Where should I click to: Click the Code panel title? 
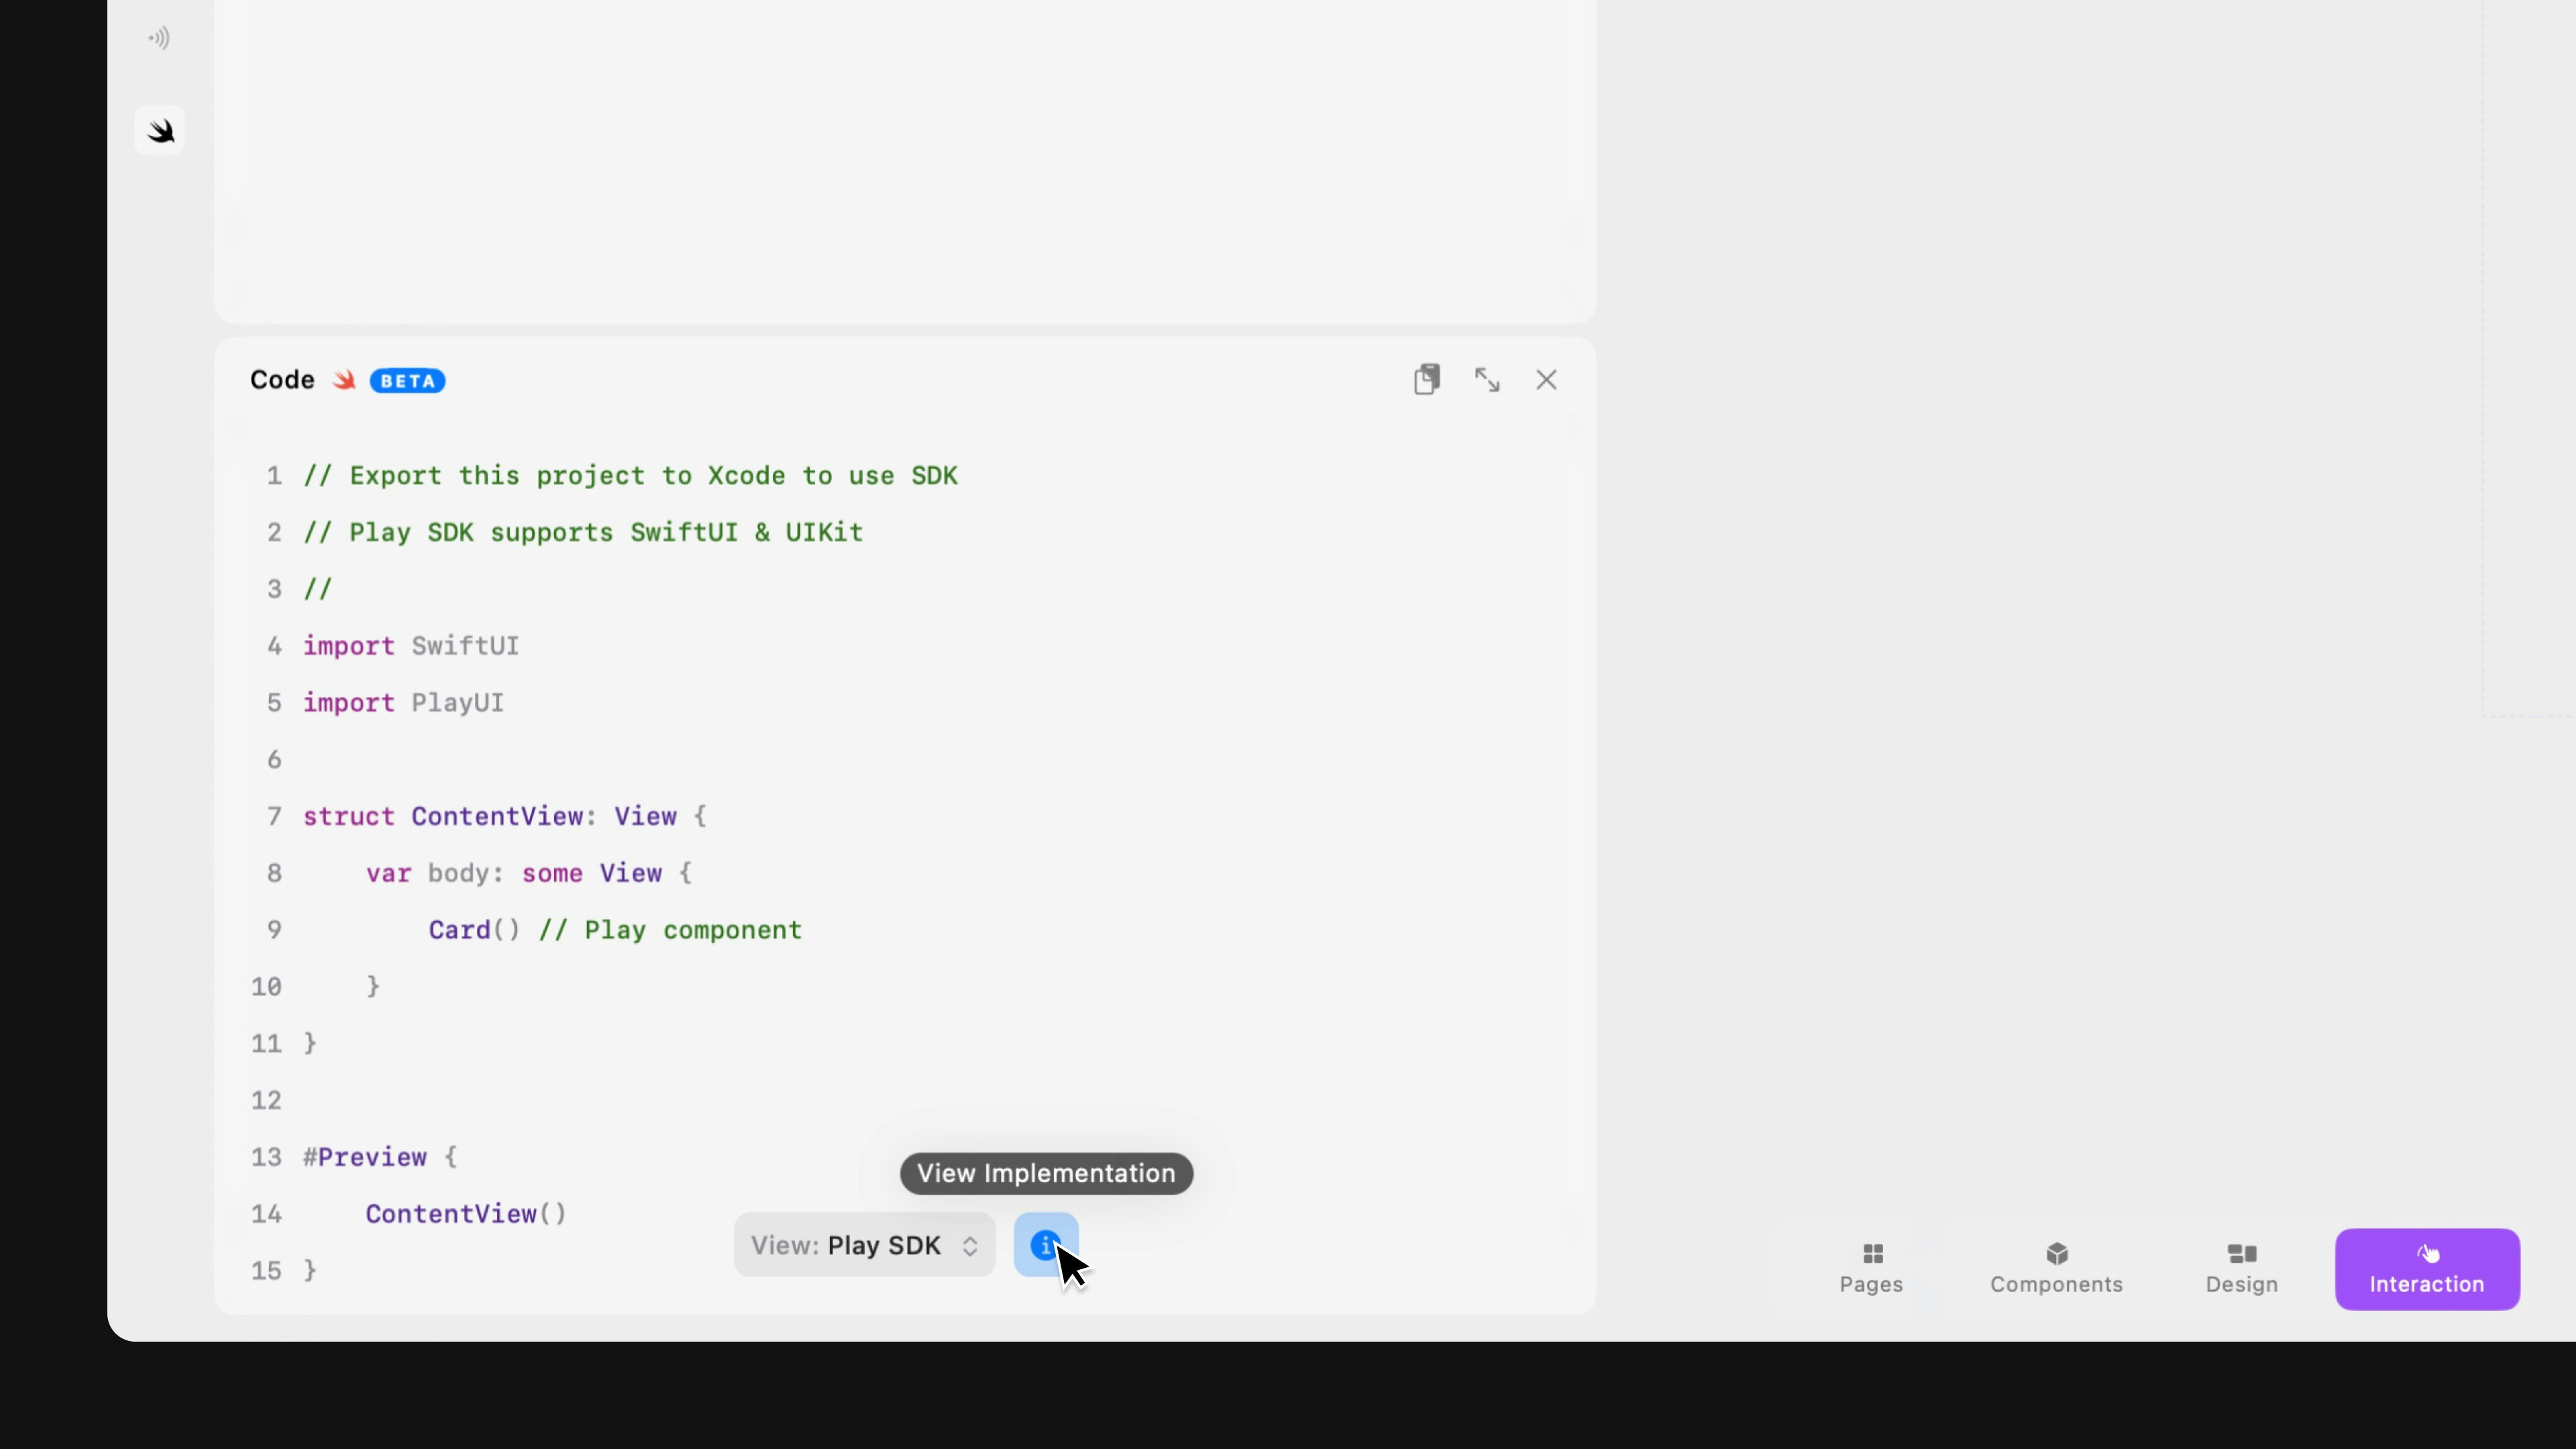pos(282,380)
